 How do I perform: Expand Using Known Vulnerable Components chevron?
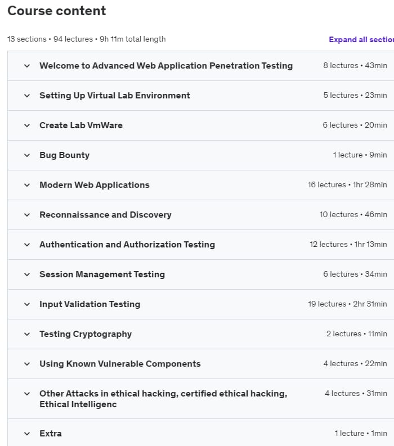coord(27,364)
